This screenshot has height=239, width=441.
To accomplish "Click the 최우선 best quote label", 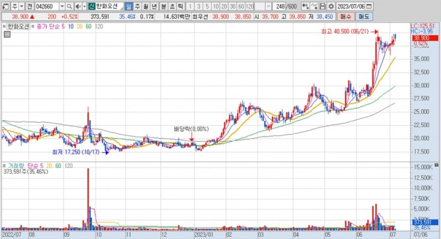I will pyautogui.click(x=200, y=17).
